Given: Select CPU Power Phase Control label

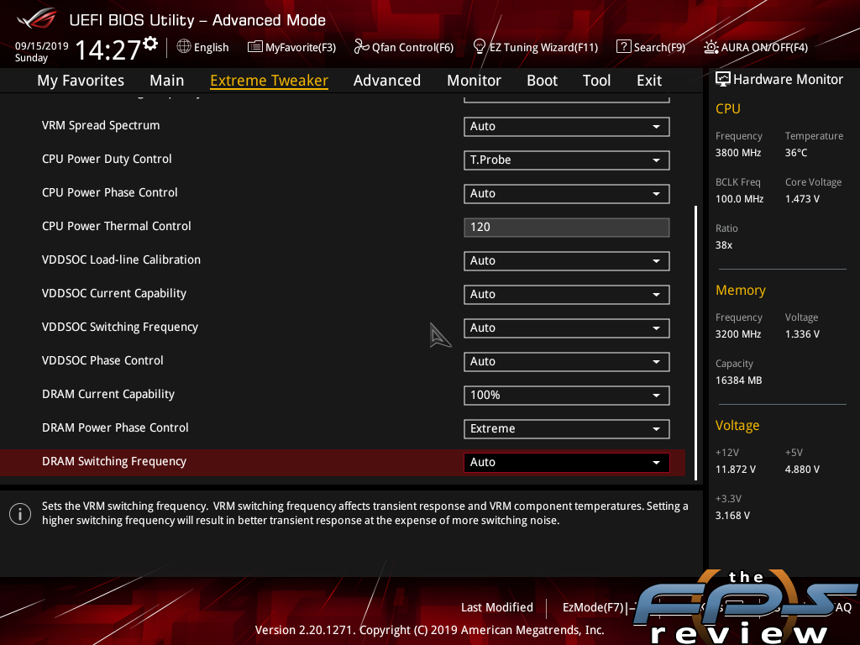Looking at the screenshot, I should [x=110, y=192].
